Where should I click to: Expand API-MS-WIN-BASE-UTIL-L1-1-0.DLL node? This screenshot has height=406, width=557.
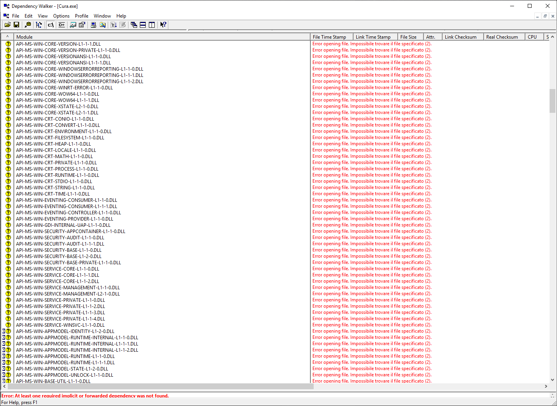click(4, 381)
